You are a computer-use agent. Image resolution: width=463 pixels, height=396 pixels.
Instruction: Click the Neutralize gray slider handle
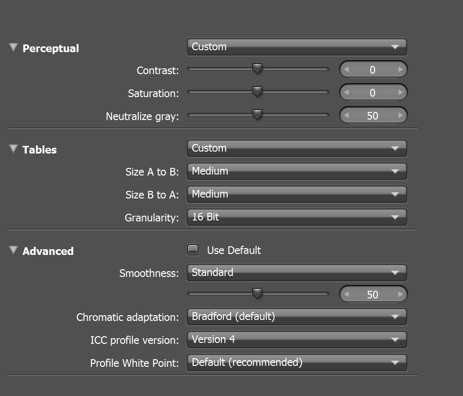coord(257,115)
